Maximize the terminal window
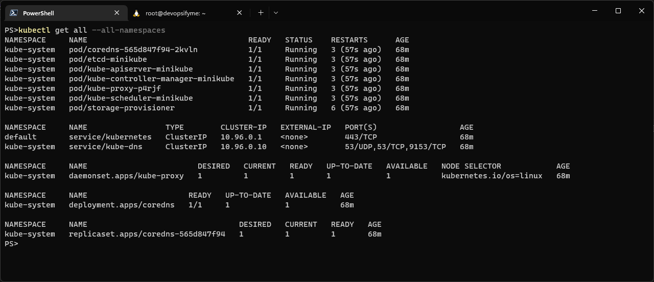The image size is (654, 282). coord(618,11)
